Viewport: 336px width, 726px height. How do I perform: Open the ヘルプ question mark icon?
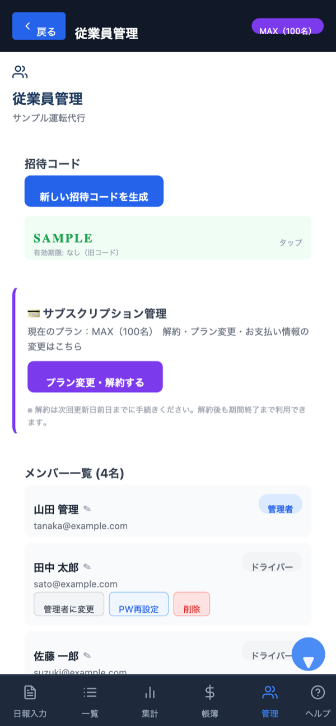(318, 700)
